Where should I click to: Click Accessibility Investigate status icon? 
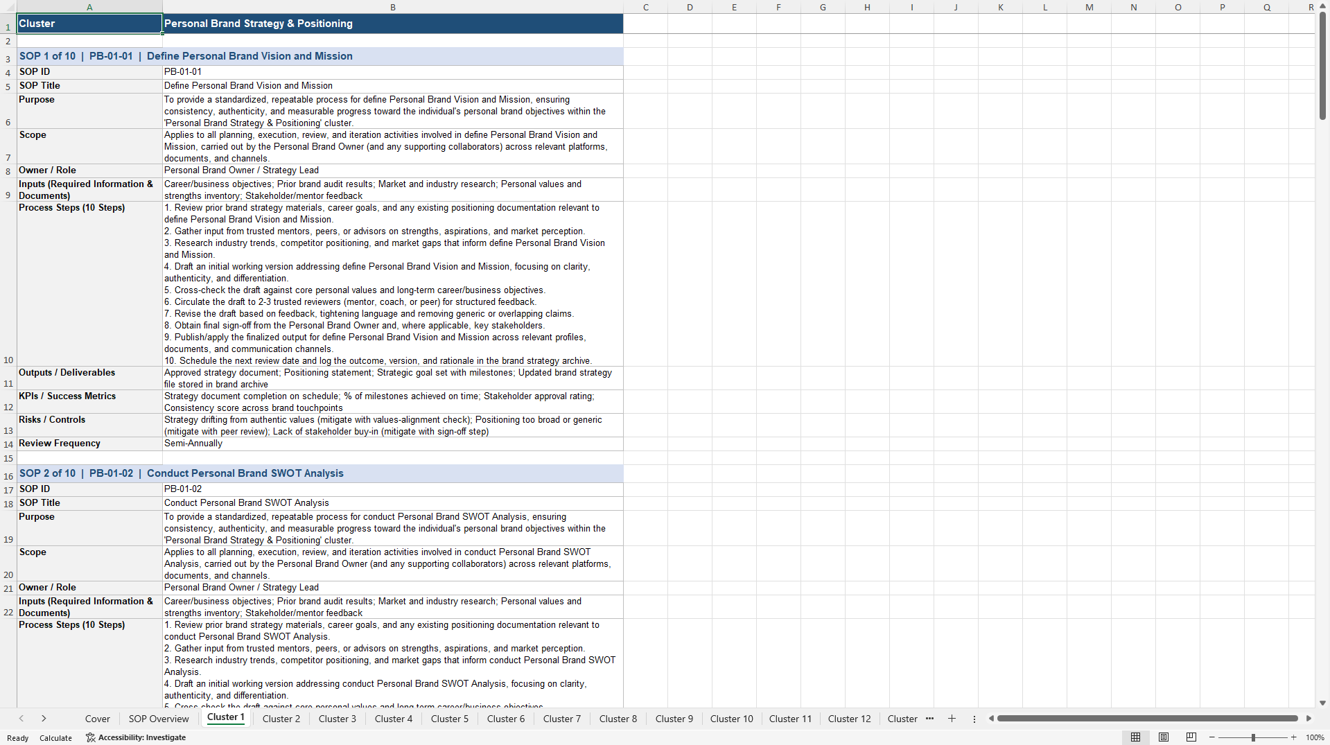(x=90, y=737)
